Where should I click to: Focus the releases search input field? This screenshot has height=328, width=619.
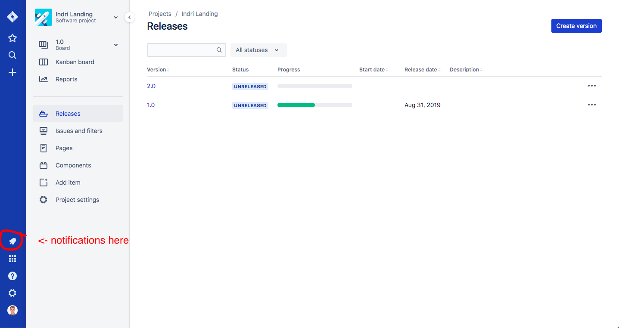point(187,50)
